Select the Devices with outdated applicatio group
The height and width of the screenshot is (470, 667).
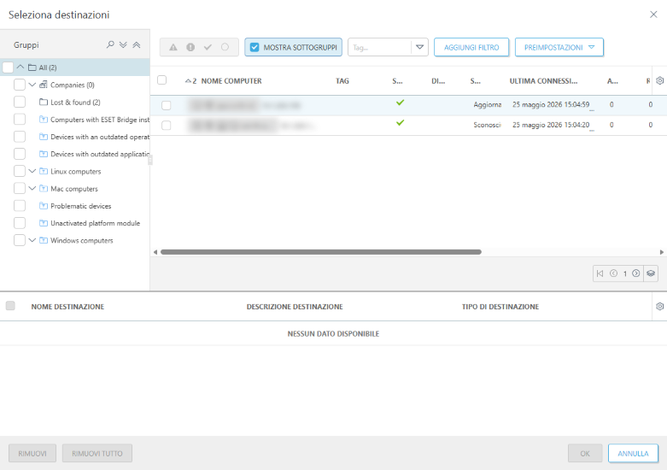100,154
